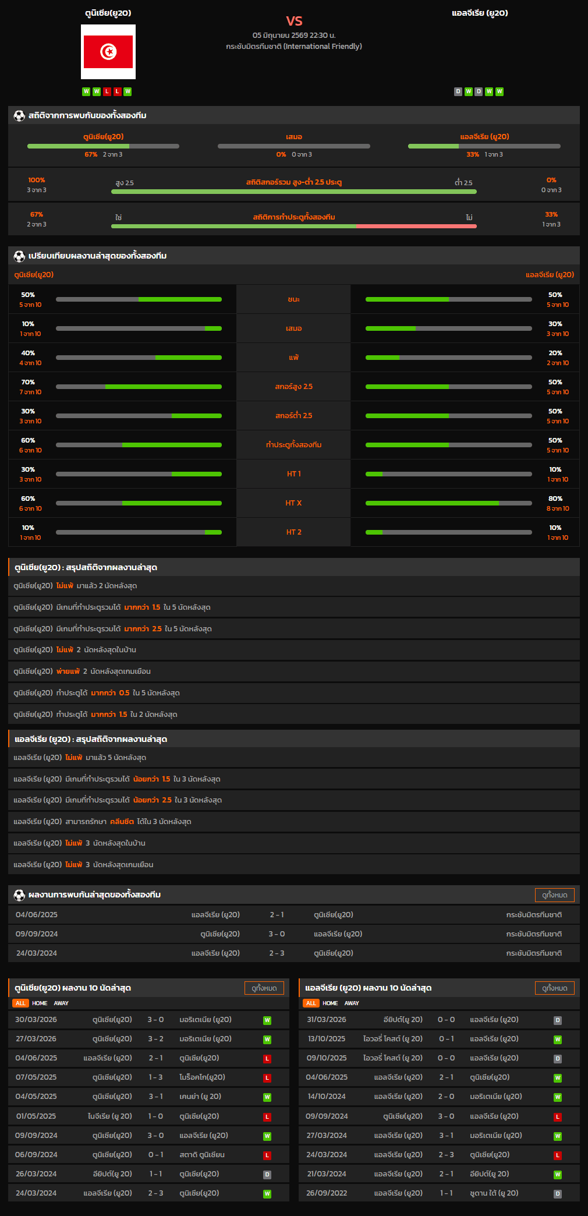Click Tunisia U20 67% head-to-head win bar
This screenshot has height=1216, width=588.
click(103, 146)
